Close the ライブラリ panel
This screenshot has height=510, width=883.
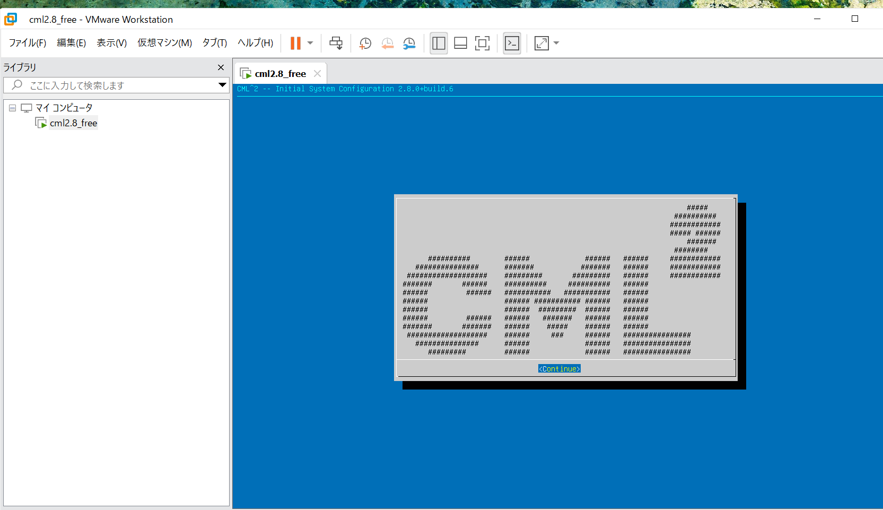[x=221, y=67]
